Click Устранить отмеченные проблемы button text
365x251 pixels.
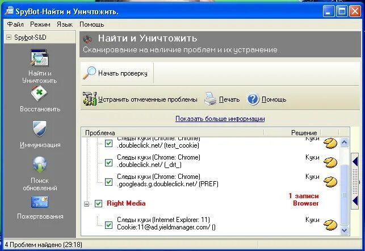[148, 99]
